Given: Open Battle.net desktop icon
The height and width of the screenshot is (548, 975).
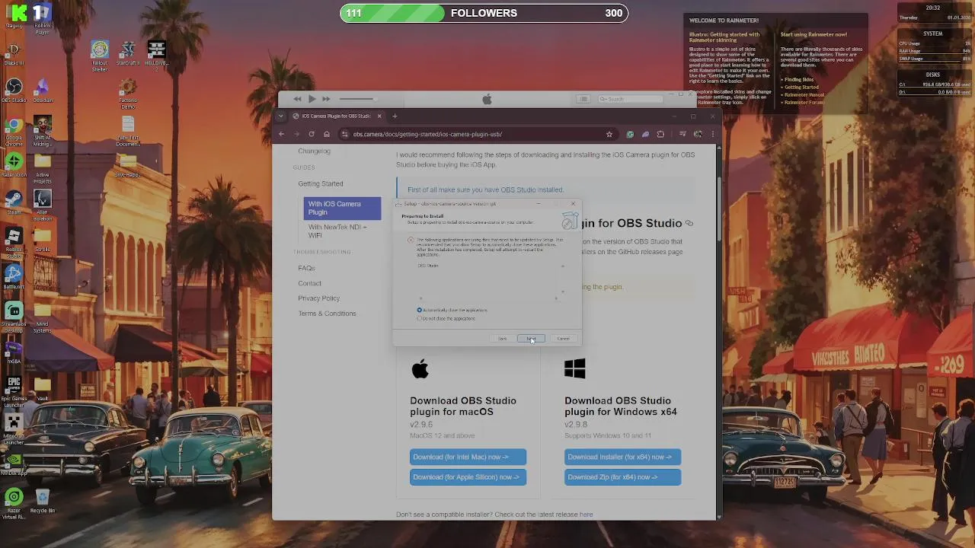Looking at the screenshot, I should 14,276.
